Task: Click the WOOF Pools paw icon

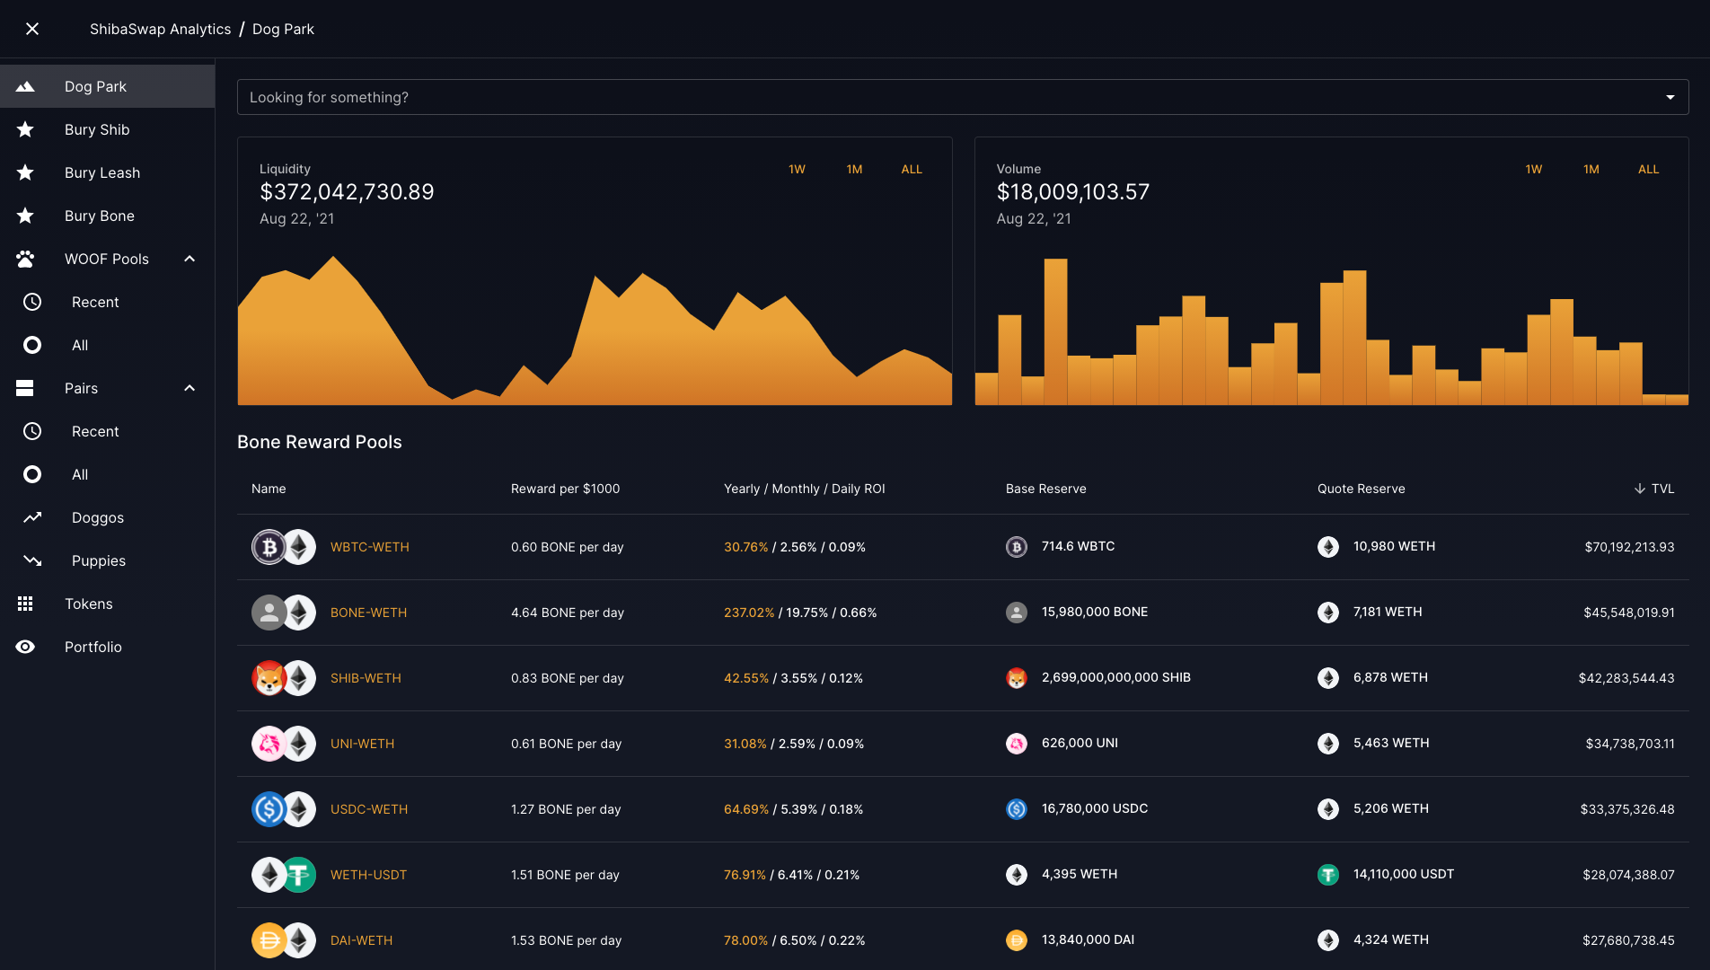Action: point(25,259)
